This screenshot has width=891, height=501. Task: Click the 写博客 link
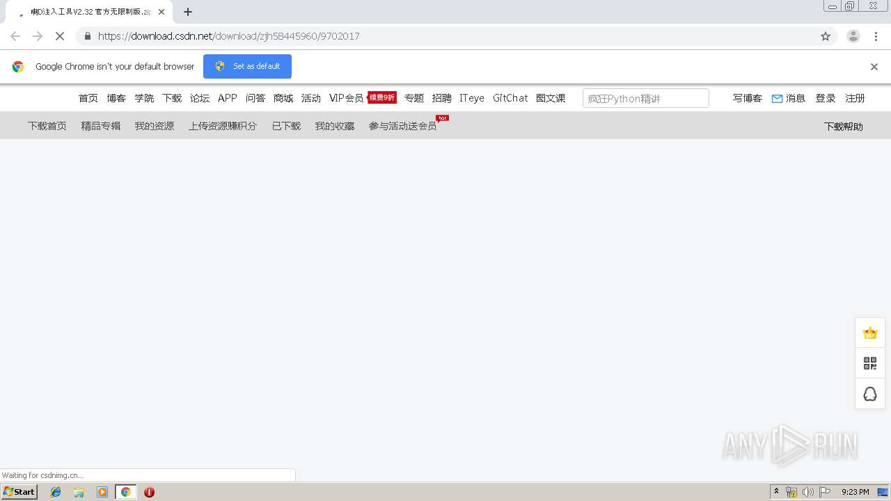click(748, 98)
